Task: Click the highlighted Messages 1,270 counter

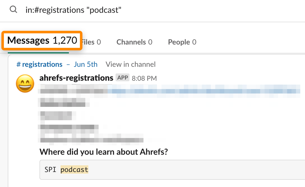Action: 42,40
